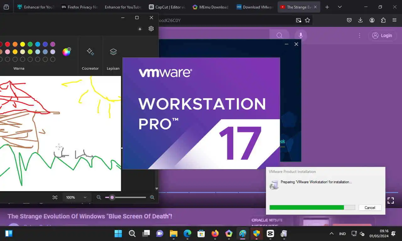This screenshot has width=402, height=241.
Task: Click the fit-to-window icon in Paint status bar
Action: click(55, 197)
